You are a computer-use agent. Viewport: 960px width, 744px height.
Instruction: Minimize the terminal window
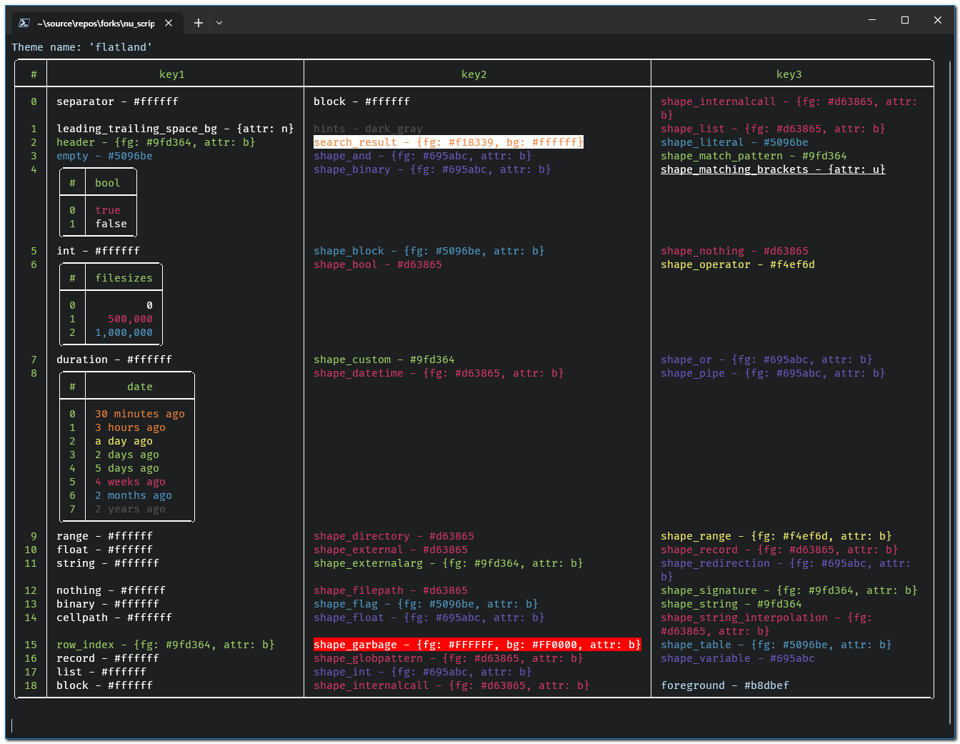point(872,20)
